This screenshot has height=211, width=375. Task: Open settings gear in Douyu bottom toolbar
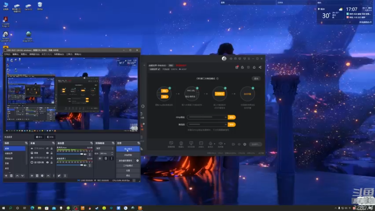click(245, 144)
